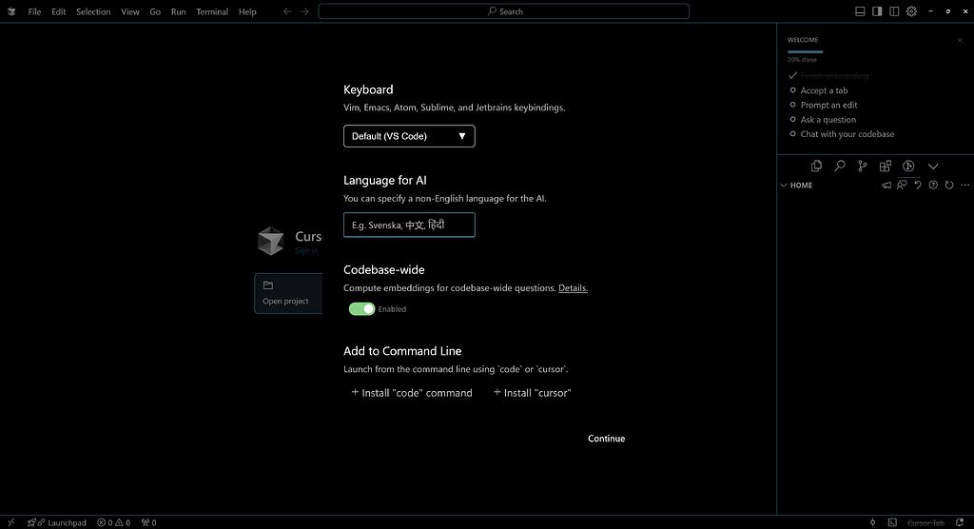Go back with the left arrow
974x529 pixels.
point(287,11)
